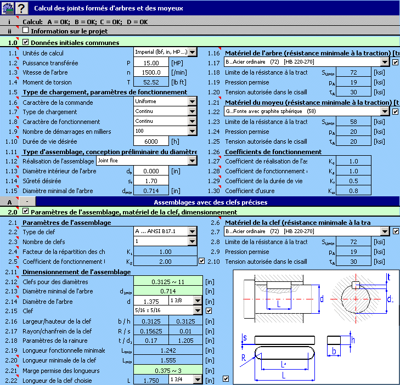Click key Pression permise value 19 in row 2.9
The image size is (400, 385).
point(353,252)
